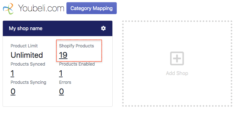Click the Shopify Products label

point(76,46)
